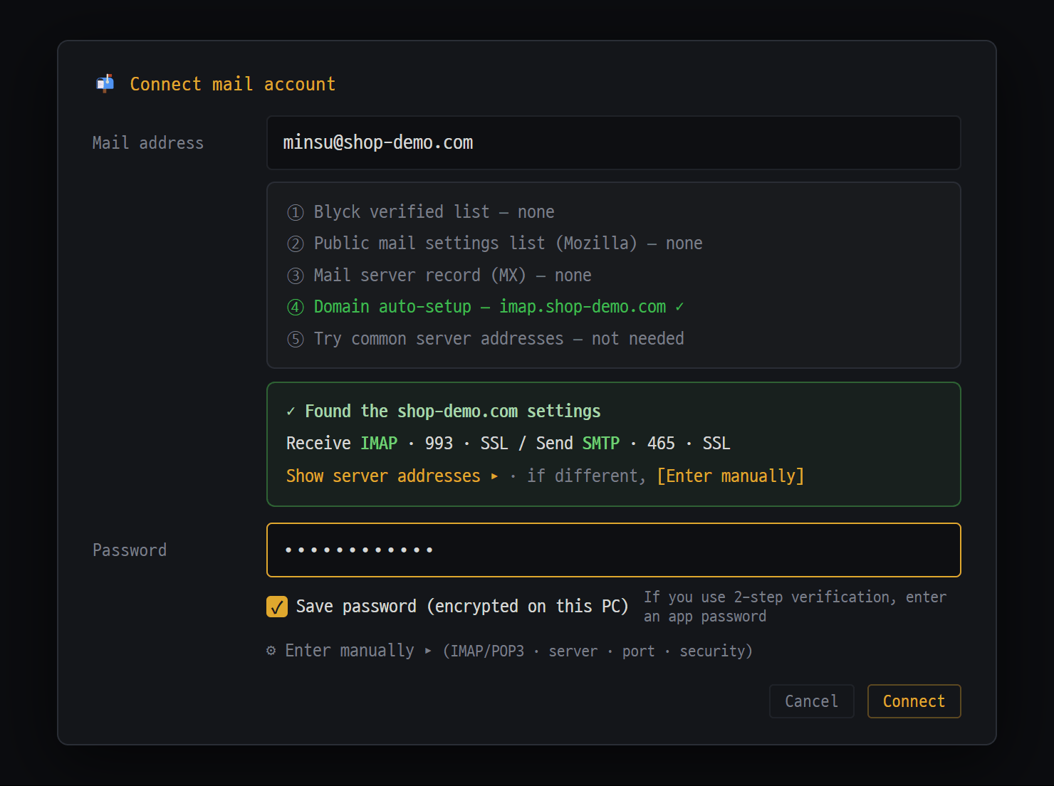The image size is (1054, 786).
Task: Click 'Found the shop-demo.com settings' heading
Action: (x=453, y=412)
